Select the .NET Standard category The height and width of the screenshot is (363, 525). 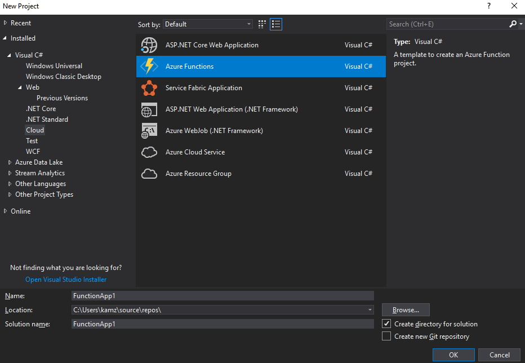[x=47, y=119]
